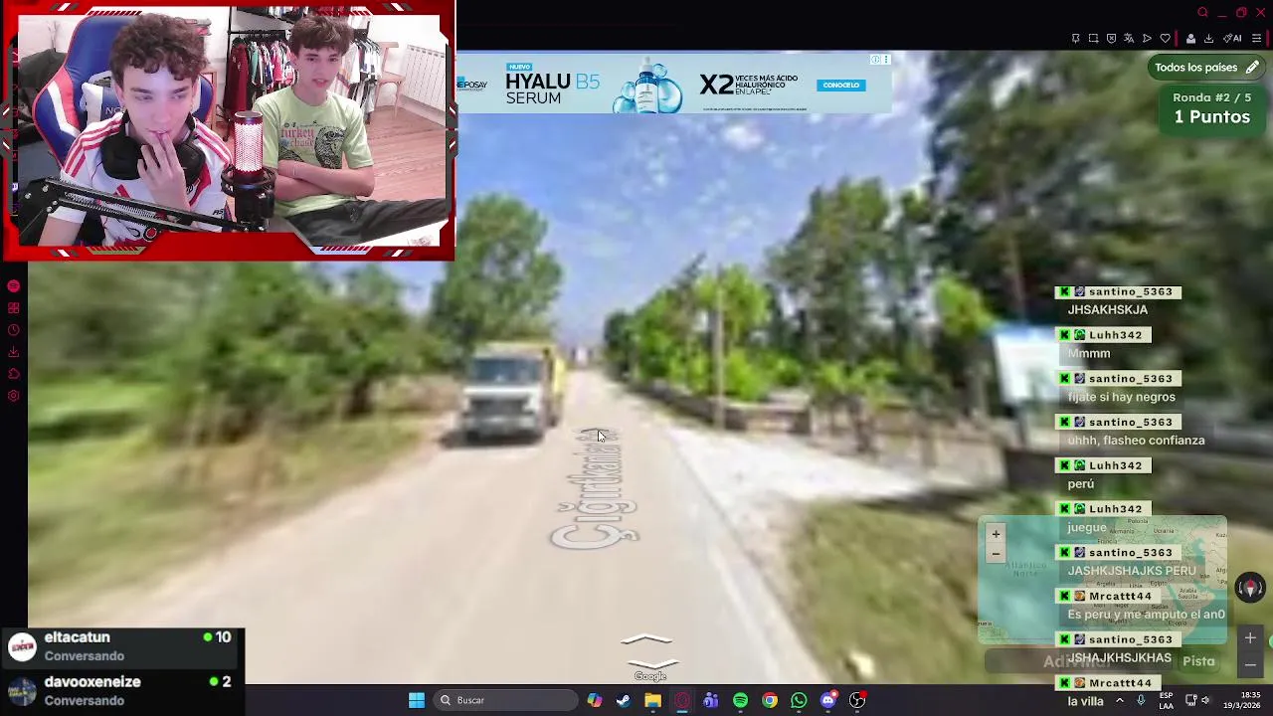Open File Explorer from the taskbar
Viewport: 1273px width, 716px height.
(x=652, y=700)
